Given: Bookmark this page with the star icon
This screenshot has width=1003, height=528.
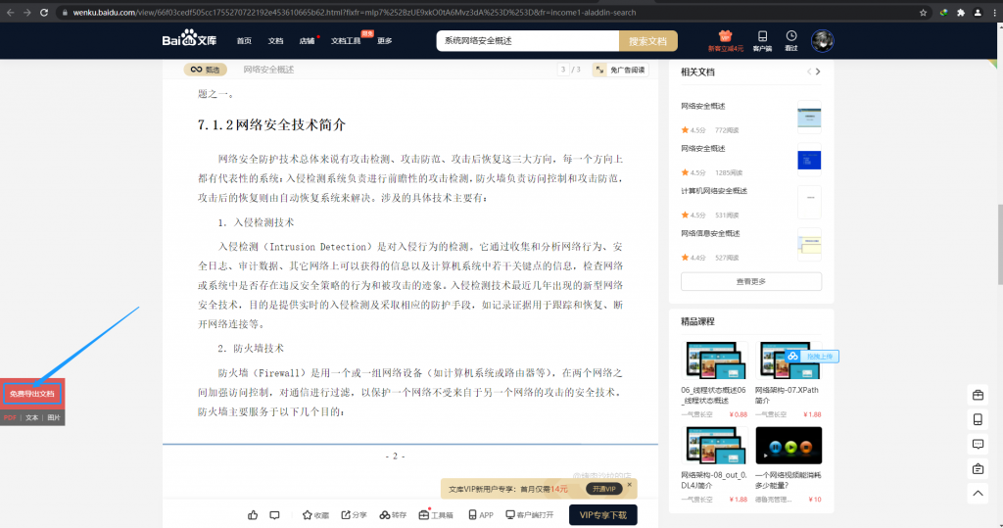Looking at the screenshot, I should (923, 12).
